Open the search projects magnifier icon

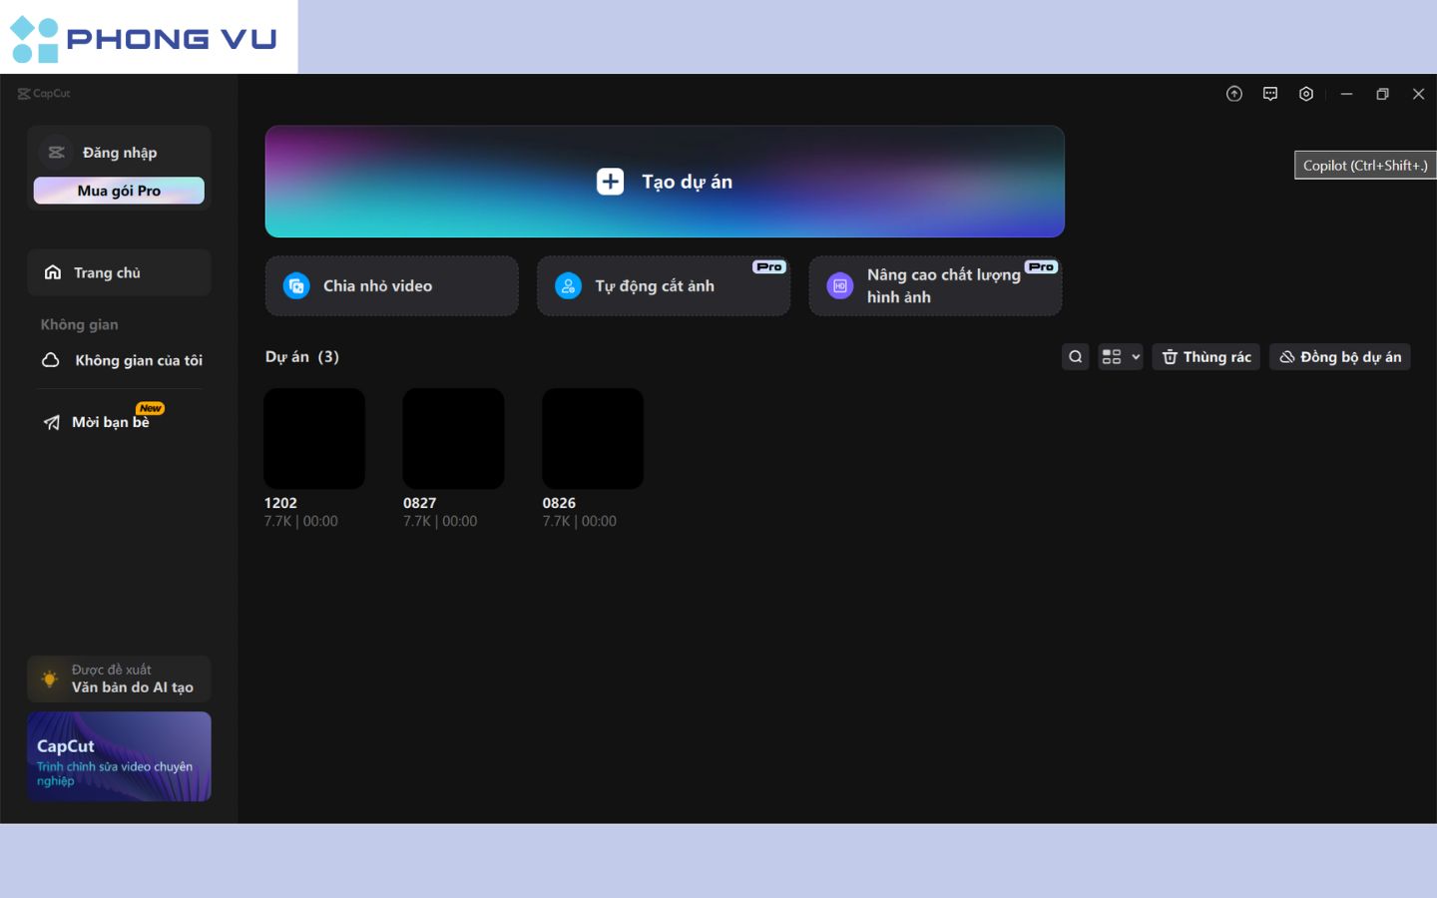1075,357
